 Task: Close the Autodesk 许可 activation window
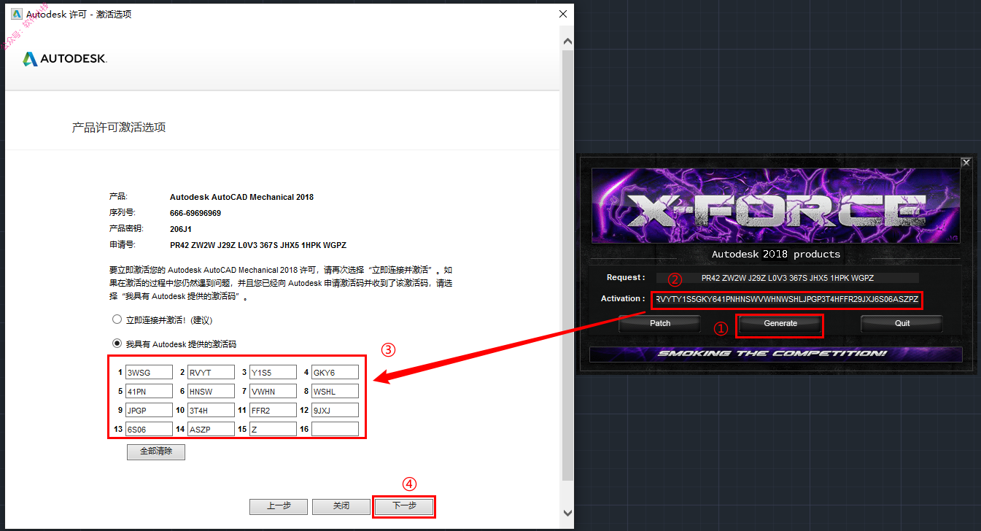click(562, 14)
